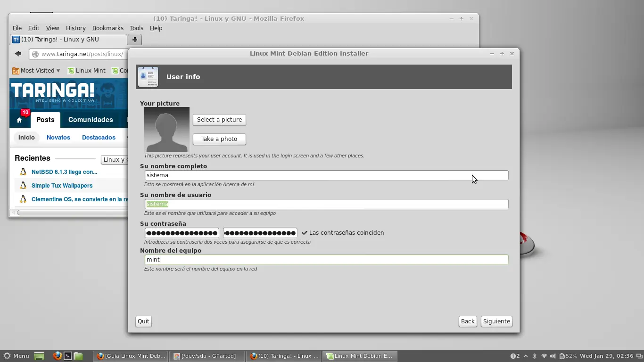This screenshot has height=362, width=644.
Task: Click the Firefox back arrow button
Action: [x=18, y=54]
